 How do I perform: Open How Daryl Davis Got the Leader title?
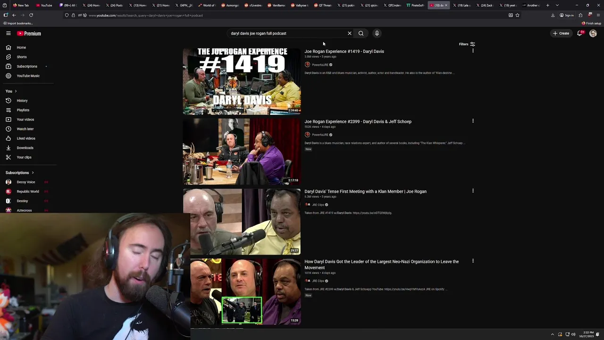click(381, 264)
